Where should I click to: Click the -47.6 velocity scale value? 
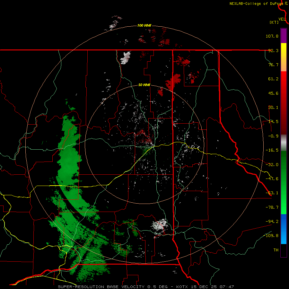click(x=272, y=179)
